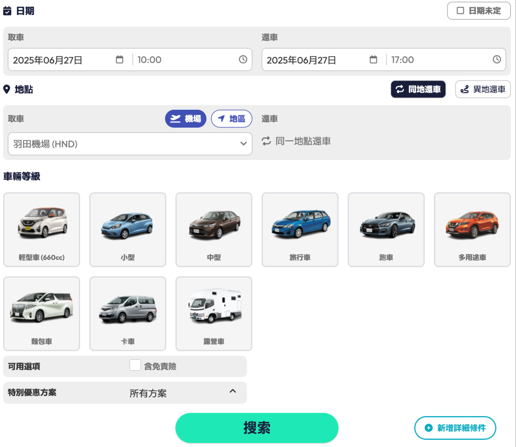Click the map pin icon beside 地點

pos(7,89)
